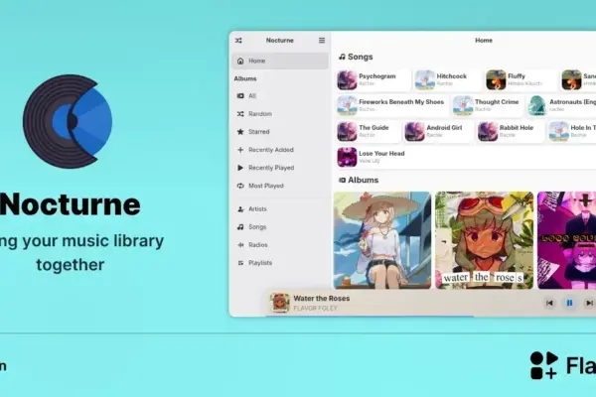Play the Psychogram song
Viewport: 596px width, 397px height.
pyautogui.click(x=373, y=79)
